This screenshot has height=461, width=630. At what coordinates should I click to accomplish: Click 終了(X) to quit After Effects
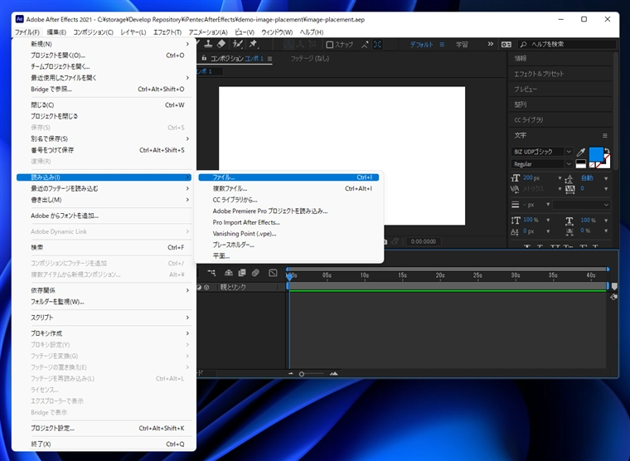click(x=104, y=444)
